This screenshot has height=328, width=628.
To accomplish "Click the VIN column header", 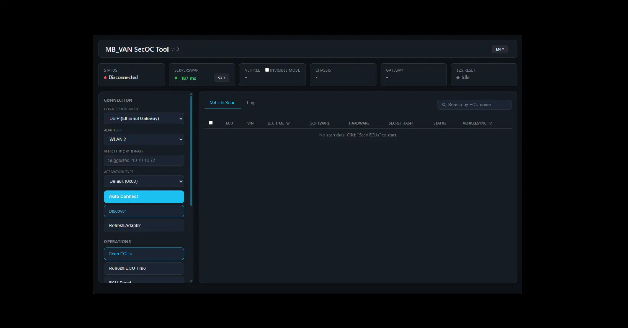I will (x=250, y=123).
